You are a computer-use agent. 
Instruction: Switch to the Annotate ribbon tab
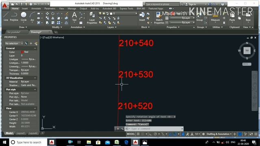(x=36, y=9)
